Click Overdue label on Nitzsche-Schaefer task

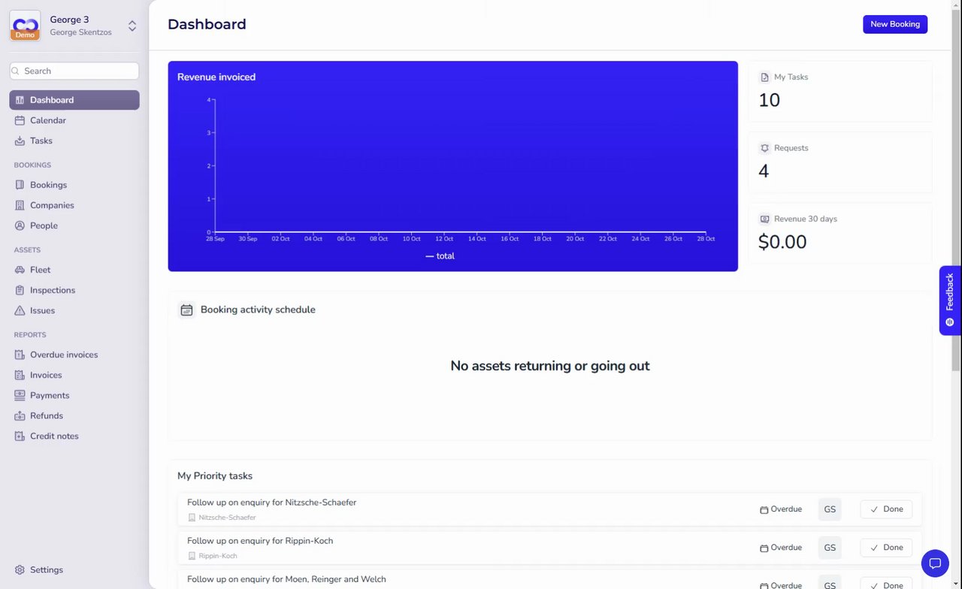pyautogui.click(x=781, y=509)
